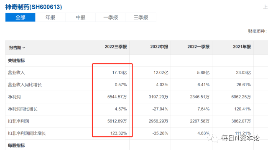Viewport: 268px width, 150px height.
Task: Select the 3862.07万 value
Action: pyautogui.click(x=241, y=121)
